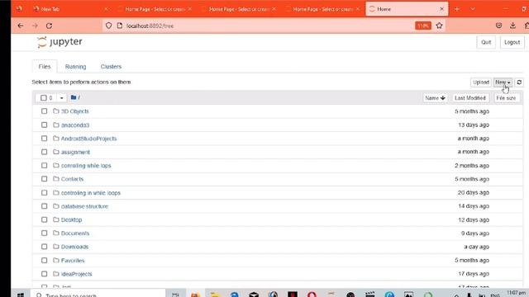Check the Contacts folder checkbox
The image size is (529, 297).
pyautogui.click(x=44, y=179)
